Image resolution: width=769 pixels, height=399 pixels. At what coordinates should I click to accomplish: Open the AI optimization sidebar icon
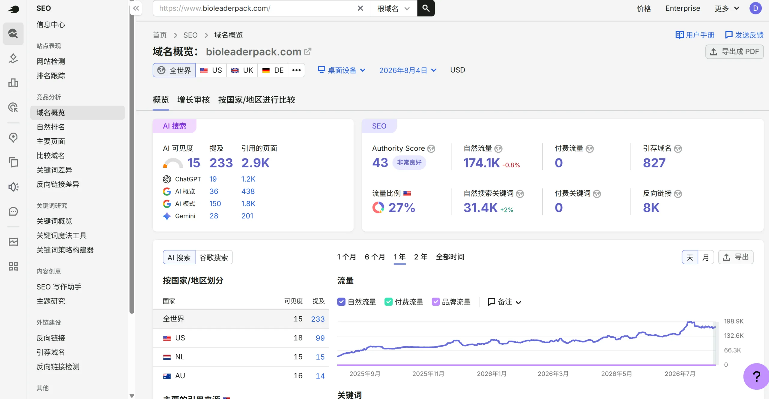pyautogui.click(x=13, y=58)
